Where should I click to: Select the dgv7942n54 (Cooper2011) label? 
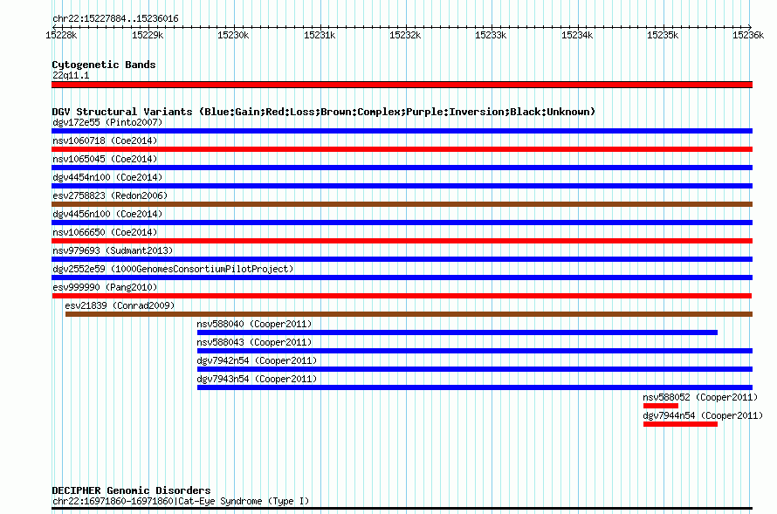[257, 360]
